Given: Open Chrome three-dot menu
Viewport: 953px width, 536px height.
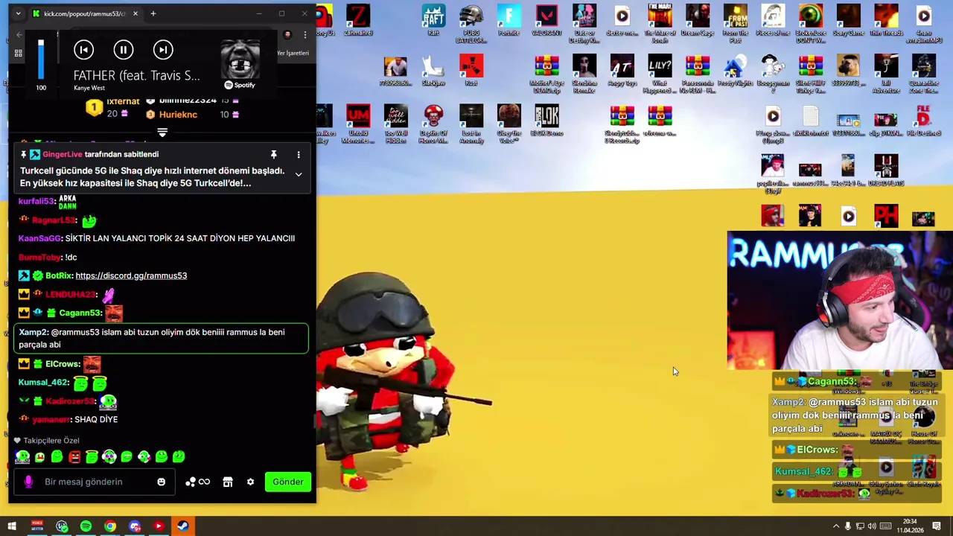Looking at the screenshot, I should pos(305,34).
